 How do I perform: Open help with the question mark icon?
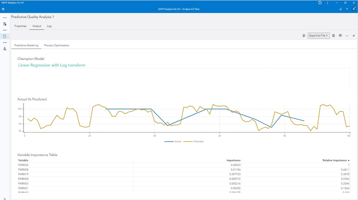click(x=347, y=9)
